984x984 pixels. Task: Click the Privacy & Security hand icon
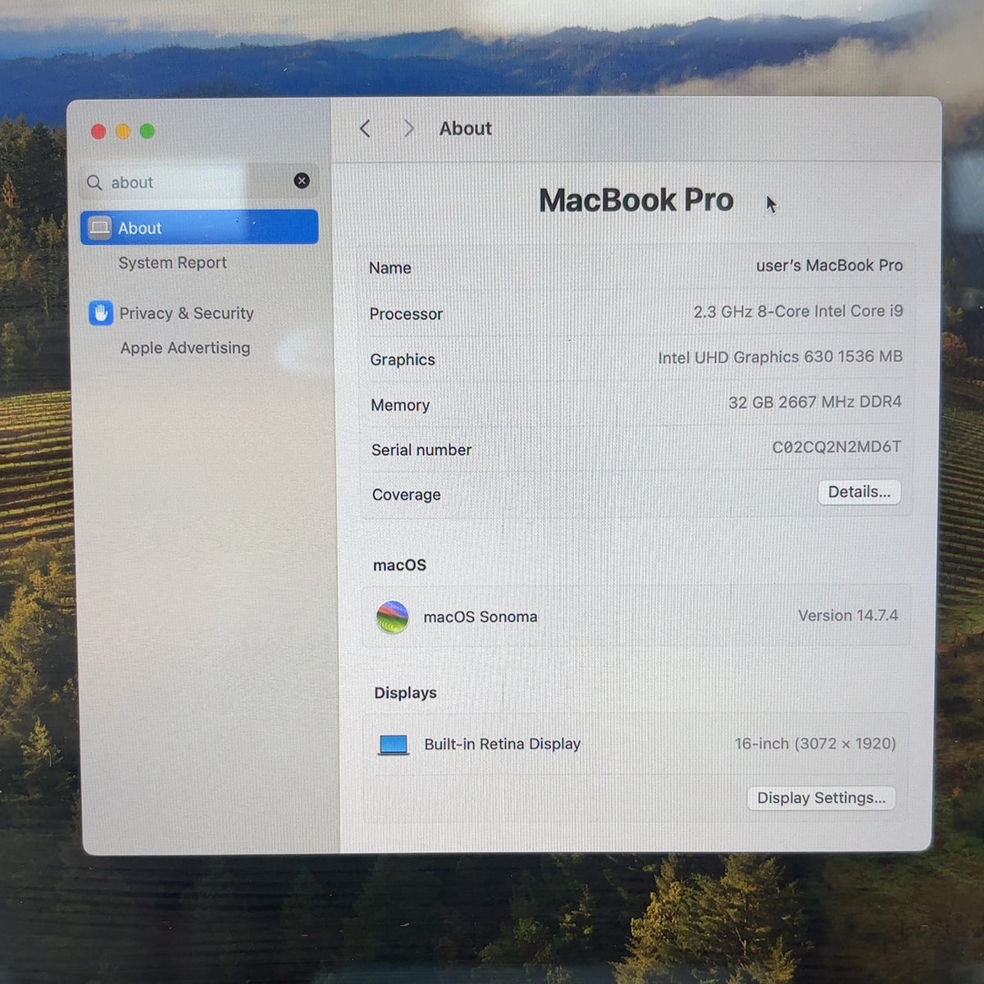pyautogui.click(x=101, y=312)
